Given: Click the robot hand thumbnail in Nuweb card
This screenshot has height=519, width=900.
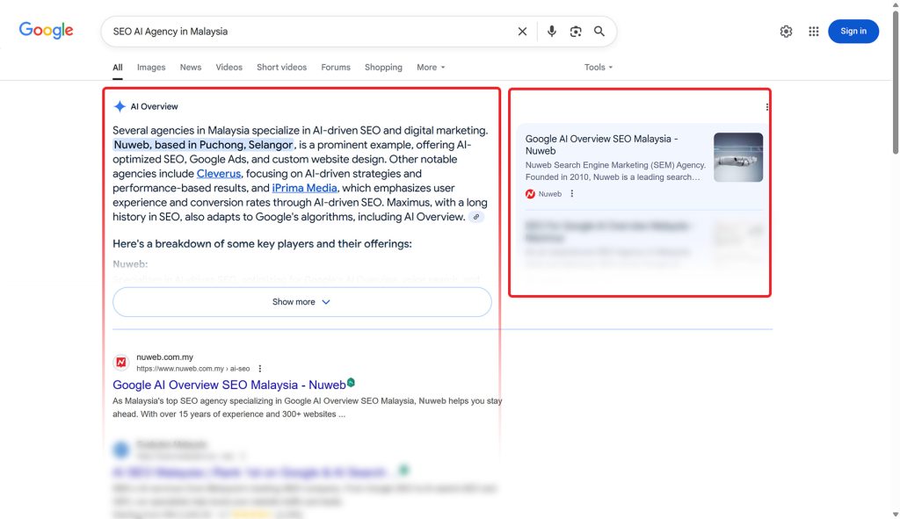Looking at the screenshot, I should [738, 157].
